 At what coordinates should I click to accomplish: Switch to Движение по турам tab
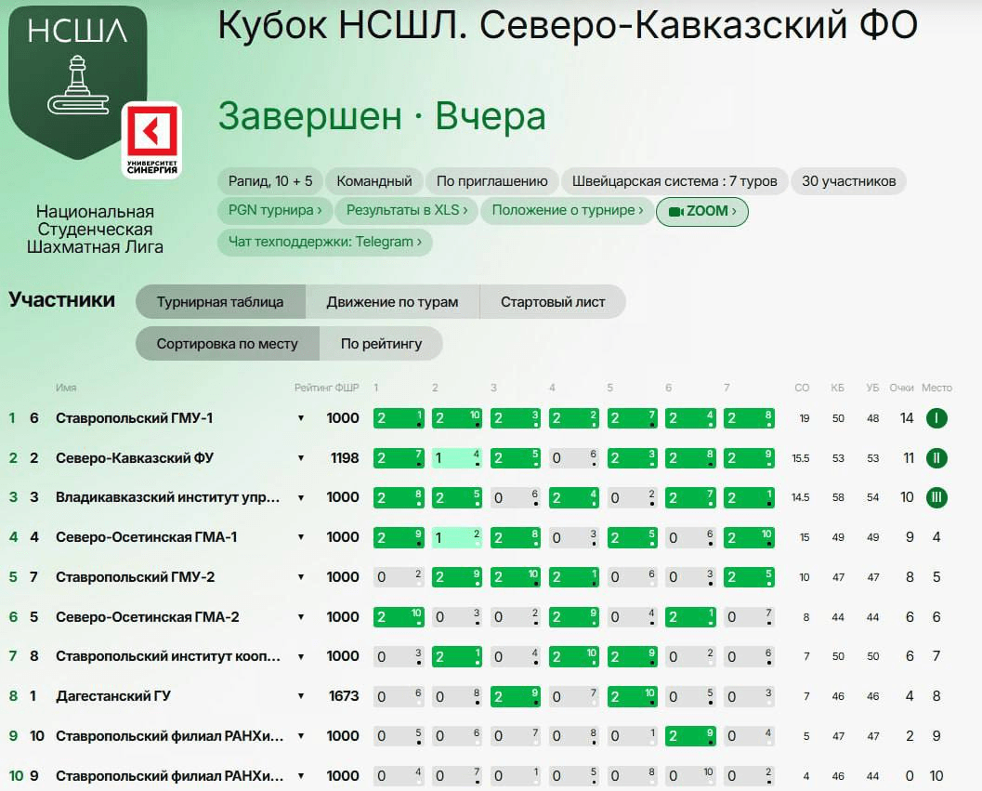coord(393,302)
